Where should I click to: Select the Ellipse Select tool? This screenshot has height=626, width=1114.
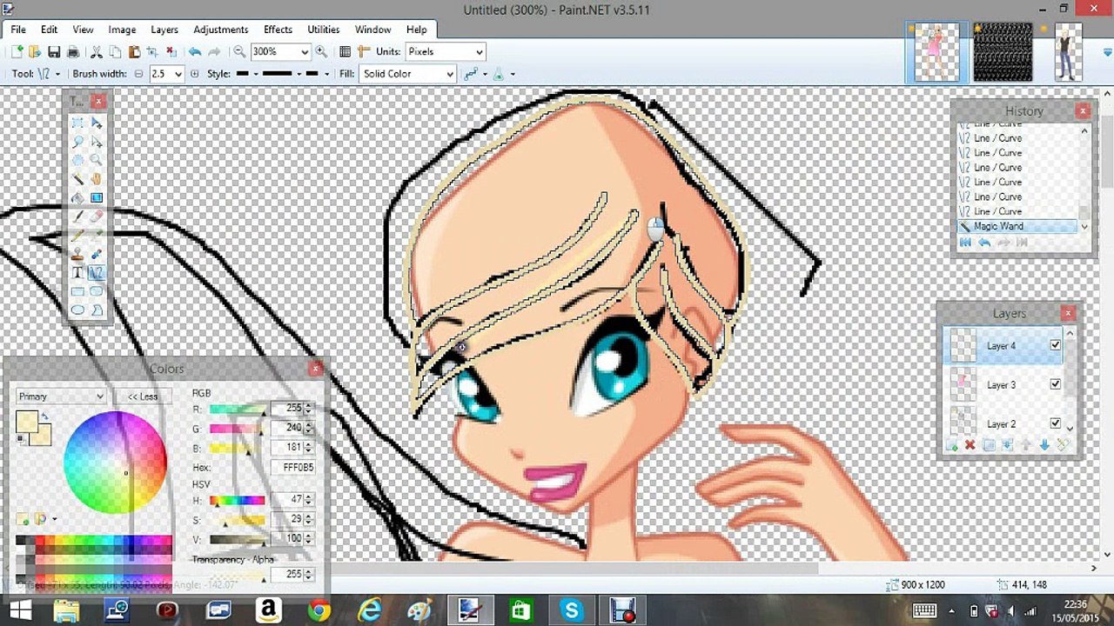[77, 160]
